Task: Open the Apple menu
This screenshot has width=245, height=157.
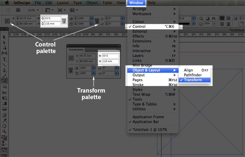Action: (7, 3)
